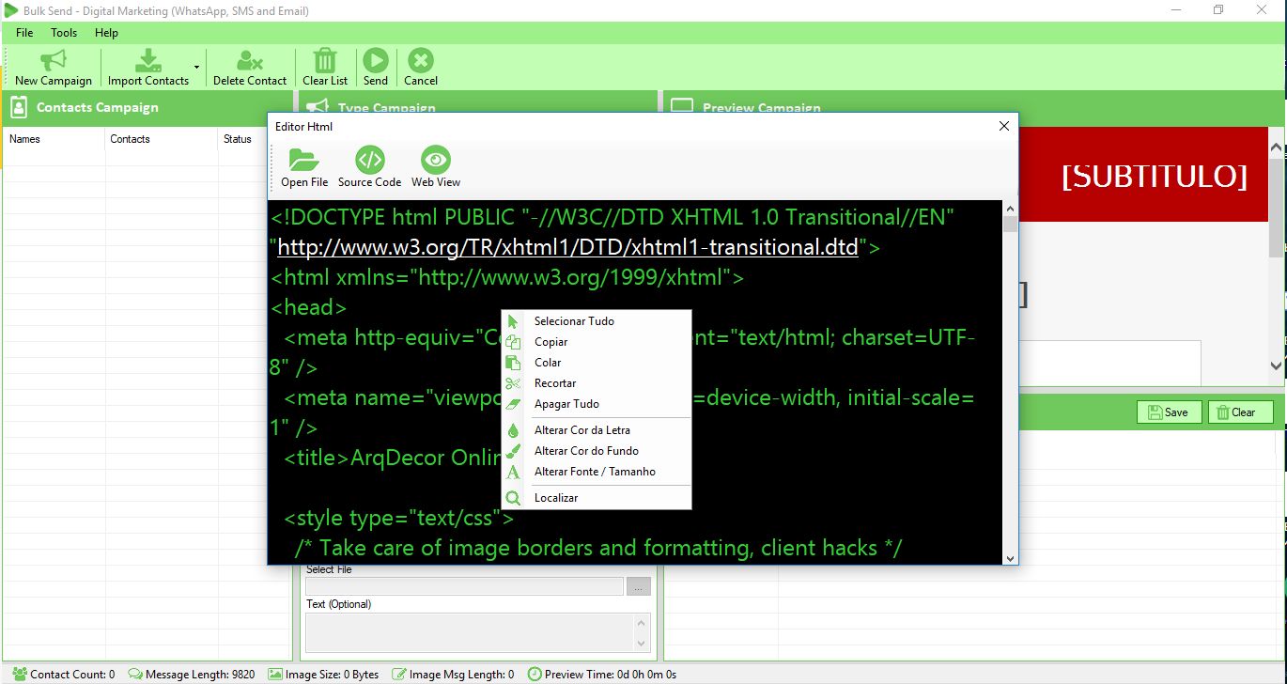This screenshot has height=684, width=1287.
Task: Click the Select File path field
Action: point(464,586)
